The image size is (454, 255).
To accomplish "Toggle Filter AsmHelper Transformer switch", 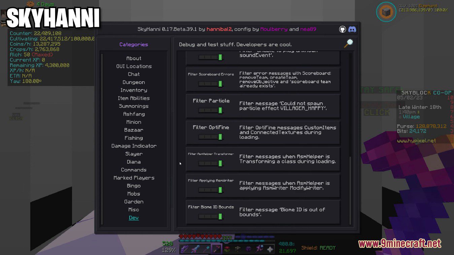I will (x=211, y=163).
